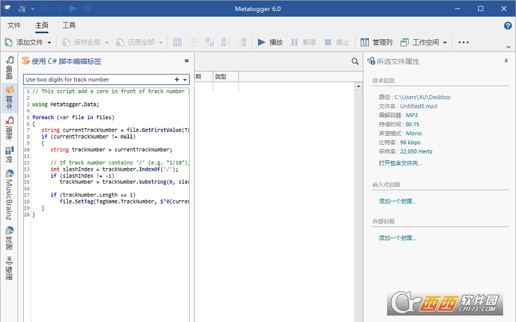Expand the script selection dropdown list
Screen dimensions: 516x322
(185, 79)
